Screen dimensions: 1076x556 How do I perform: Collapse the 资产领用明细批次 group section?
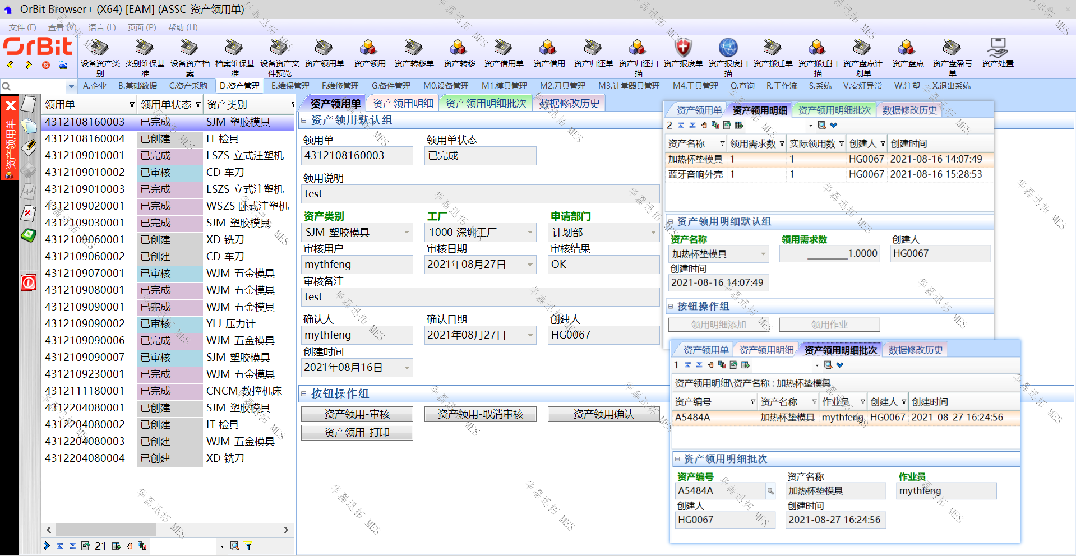point(677,459)
